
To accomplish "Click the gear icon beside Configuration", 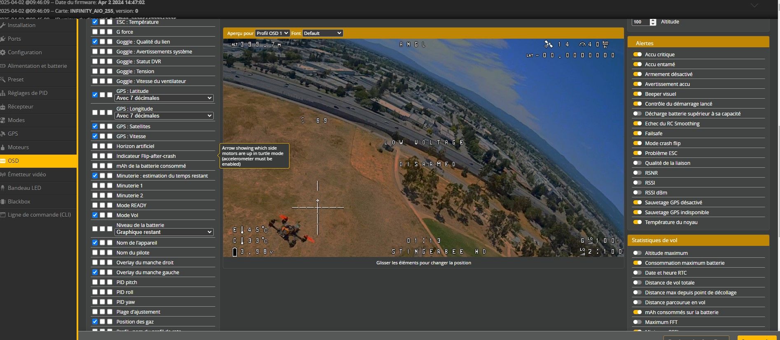I will click(3, 52).
